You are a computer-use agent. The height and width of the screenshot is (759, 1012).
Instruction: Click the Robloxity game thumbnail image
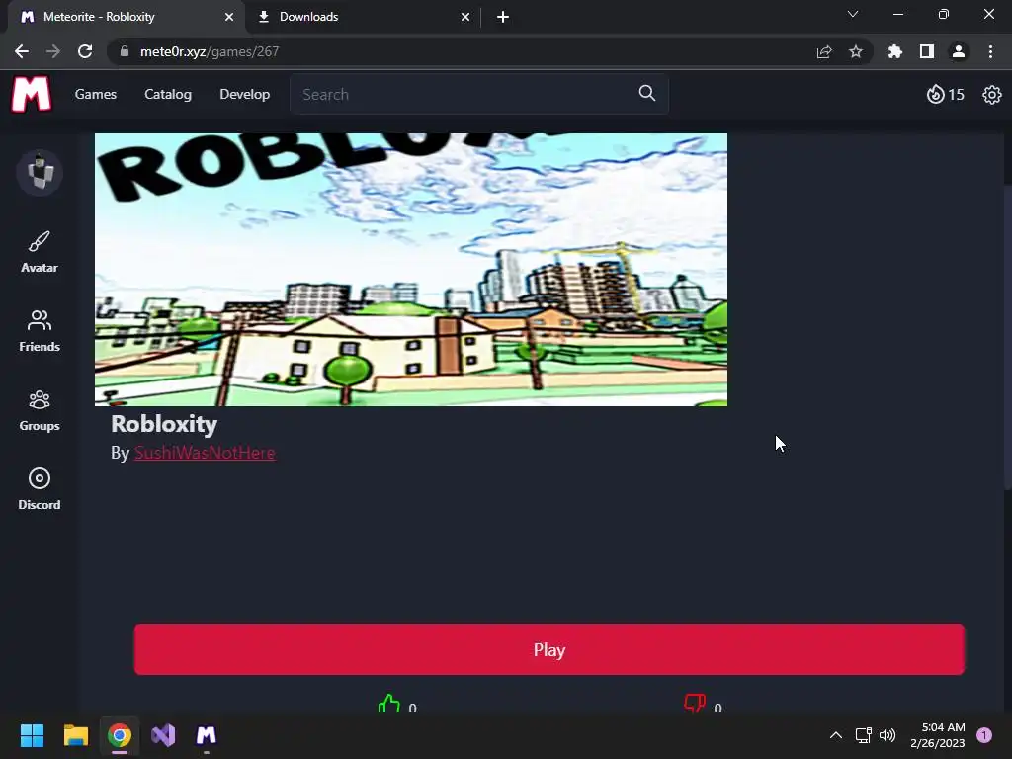point(411,270)
